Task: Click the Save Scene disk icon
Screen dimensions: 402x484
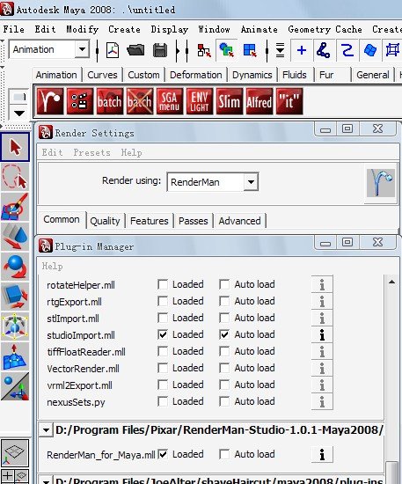Action: [160, 50]
